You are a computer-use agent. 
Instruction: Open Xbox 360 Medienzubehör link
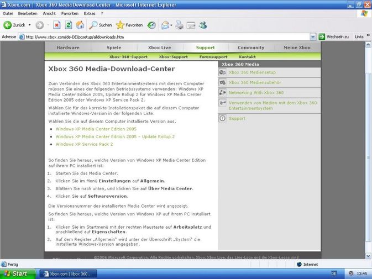(x=255, y=82)
